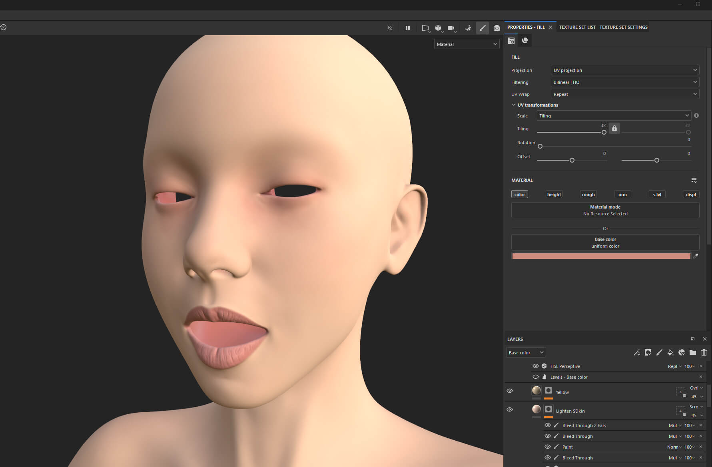Delete the layer with the trash icon
Screen dimensions: 712x467
[704, 352]
